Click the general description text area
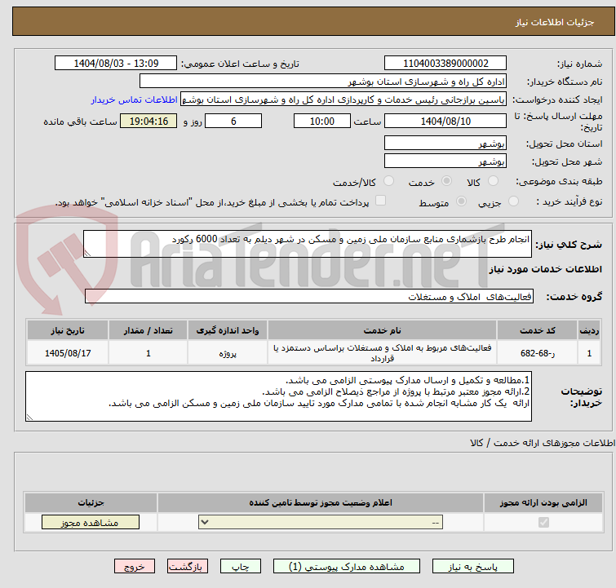Image resolution: width=616 pixels, height=588 pixels. click(x=308, y=243)
